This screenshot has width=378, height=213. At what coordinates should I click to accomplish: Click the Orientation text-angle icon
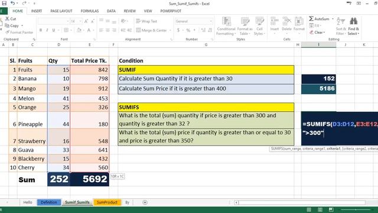pos(123,21)
